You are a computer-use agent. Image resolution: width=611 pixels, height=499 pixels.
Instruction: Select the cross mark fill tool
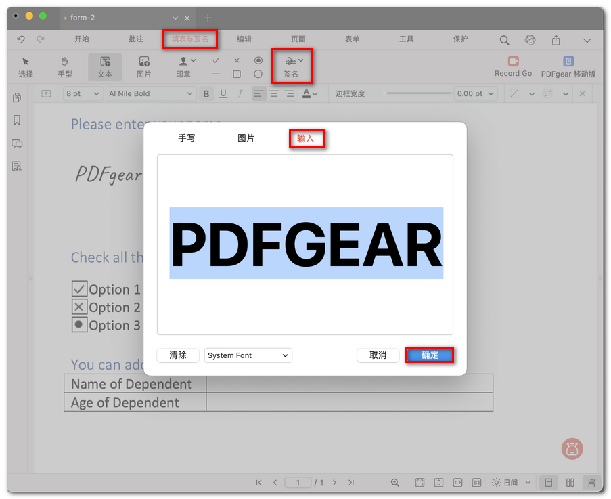[x=237, y=60]
